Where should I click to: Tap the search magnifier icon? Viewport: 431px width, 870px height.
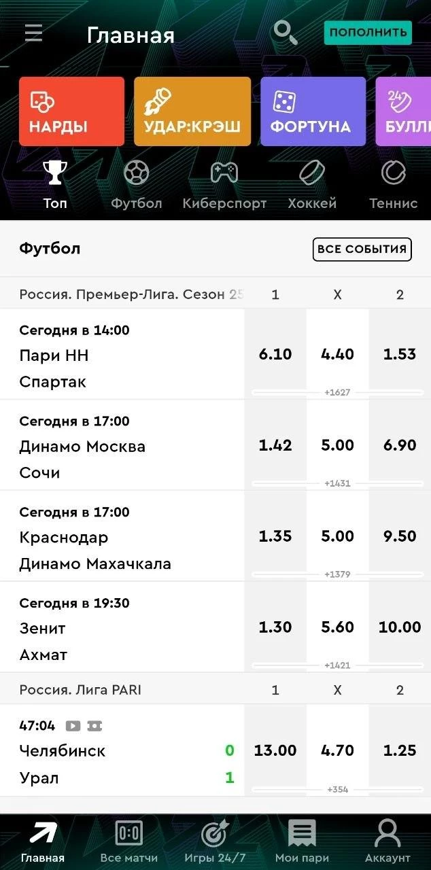coord(285,33)
